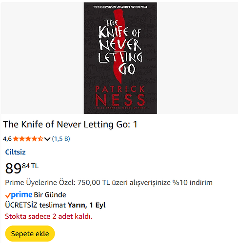Open The Knife of Never Letting Go cover image
Screen dimensions: 238x243
pos(120,58)
